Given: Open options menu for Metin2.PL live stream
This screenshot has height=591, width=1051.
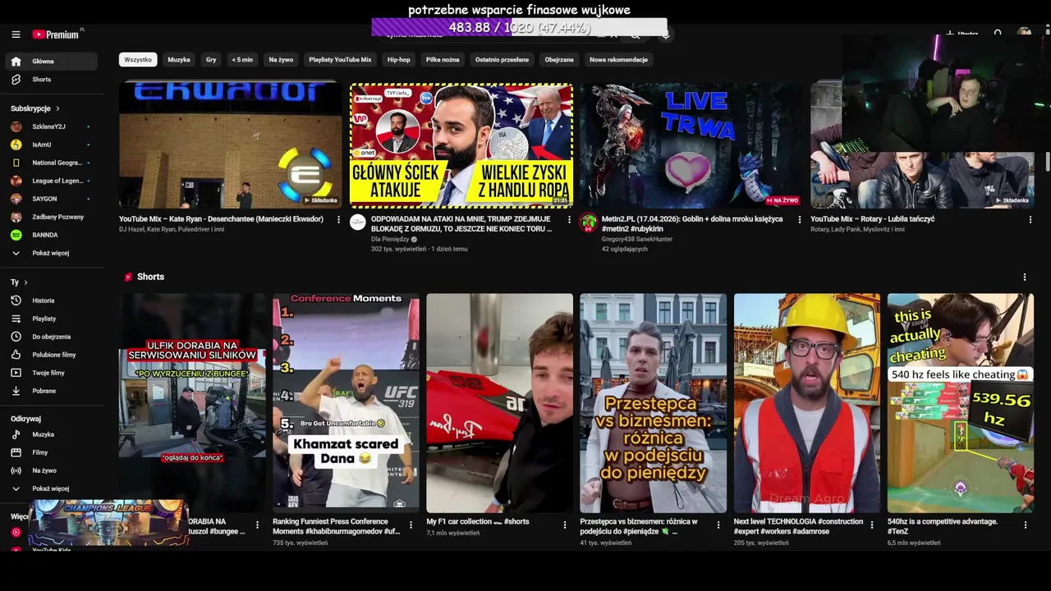Looking at the screenshot, I should pyautogui.click(x=800, y=220).
